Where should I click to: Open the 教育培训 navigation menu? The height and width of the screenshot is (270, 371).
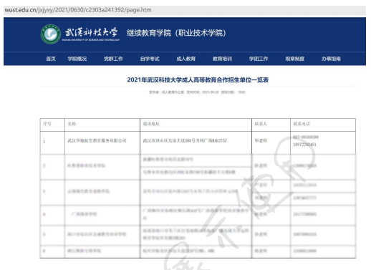pyautogui.click(x=222, y=59)
